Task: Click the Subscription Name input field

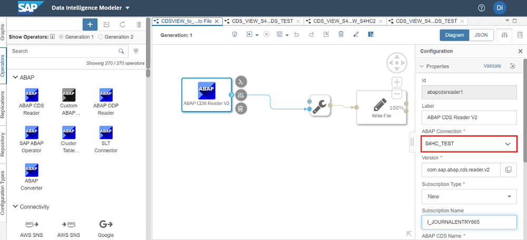Action: coord(469,222)
